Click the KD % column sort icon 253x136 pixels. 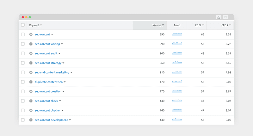[203, 25]
